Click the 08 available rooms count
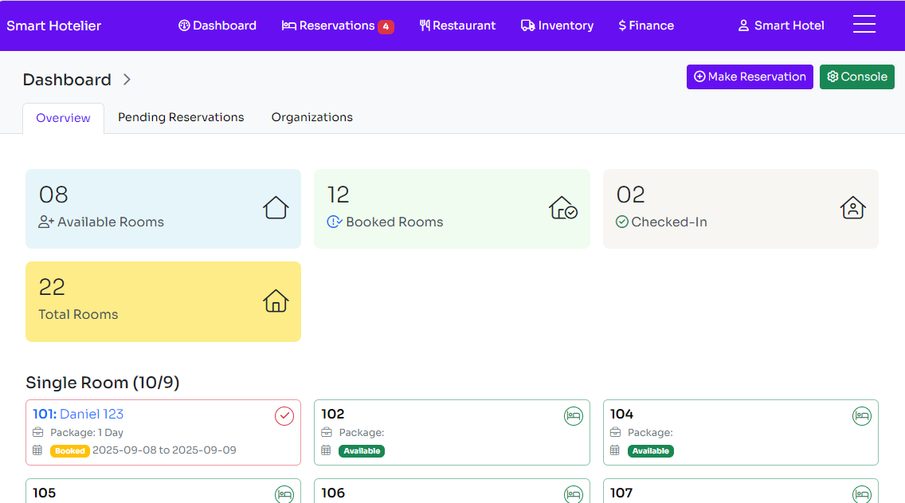This screenshot has width=905, height=503. (53, 195)
